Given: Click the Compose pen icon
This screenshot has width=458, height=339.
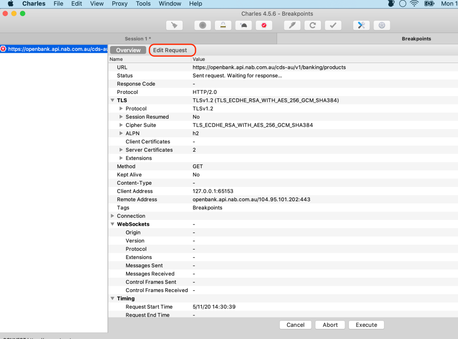Looking at the screenshot, I should 292,25.
